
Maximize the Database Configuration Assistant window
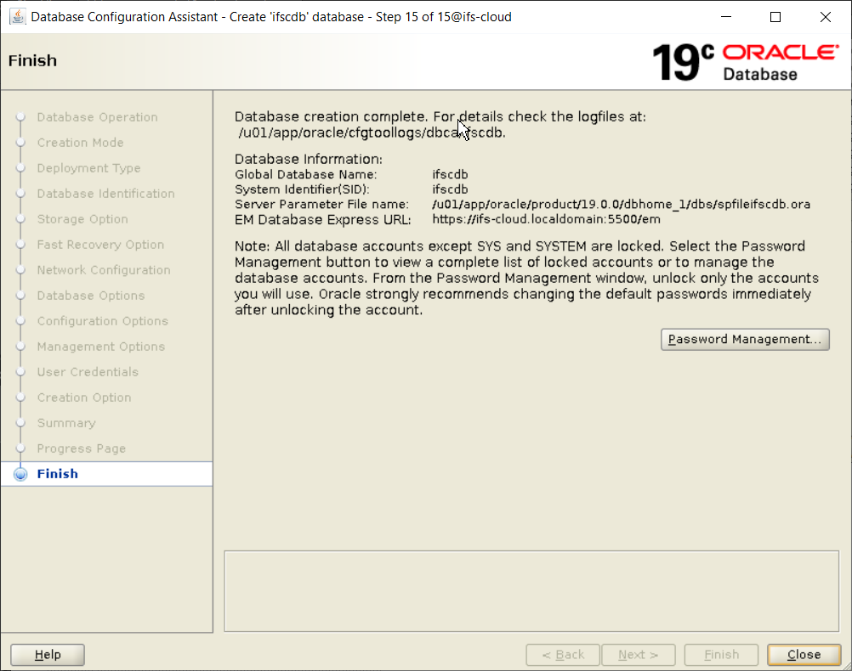775,17
